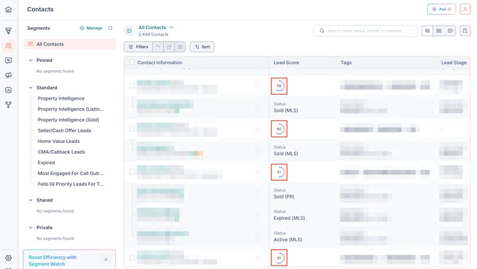Collapse the Standard segments group
The width and height of the screenshot is (477, 269).
click(x=31, y=88)
